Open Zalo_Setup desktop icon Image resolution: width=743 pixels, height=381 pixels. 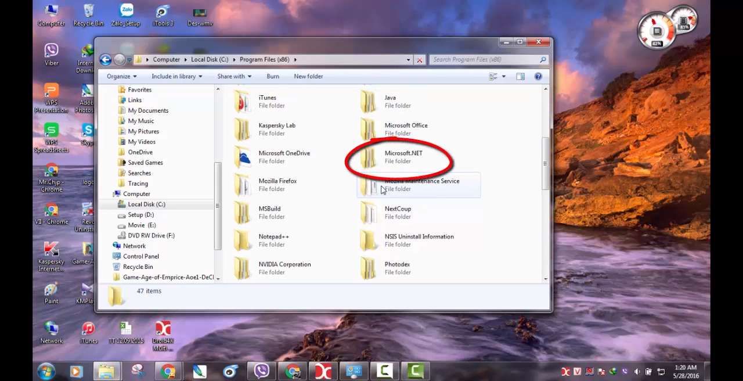tap(126, 16)
